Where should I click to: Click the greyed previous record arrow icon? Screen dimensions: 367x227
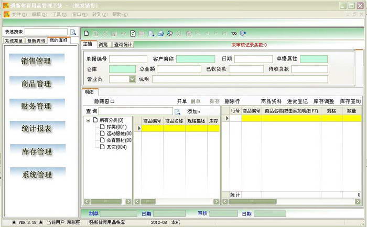pos(207,34)
